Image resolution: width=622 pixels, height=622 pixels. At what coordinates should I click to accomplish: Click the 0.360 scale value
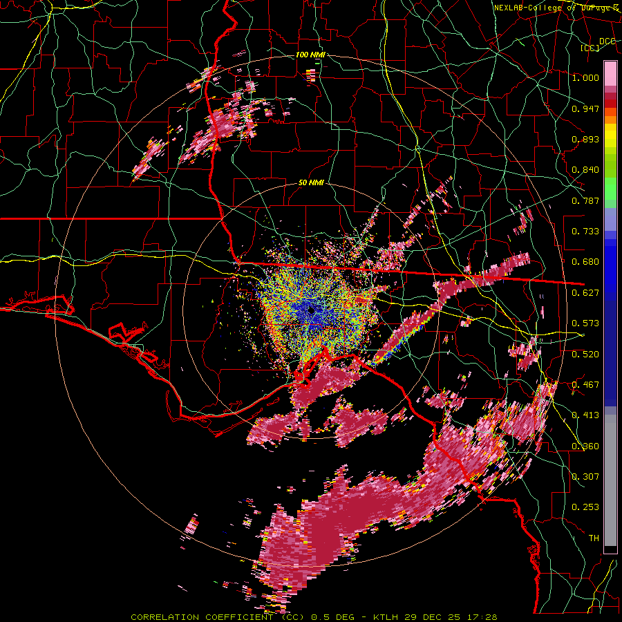point(585,446)
